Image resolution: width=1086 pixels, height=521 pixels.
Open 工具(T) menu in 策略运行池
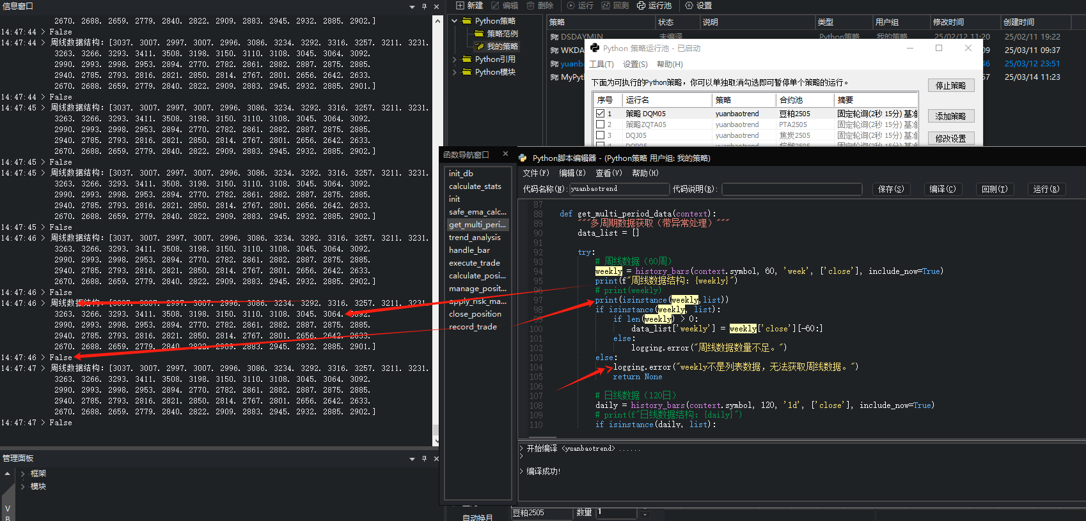tap(601, 64)
